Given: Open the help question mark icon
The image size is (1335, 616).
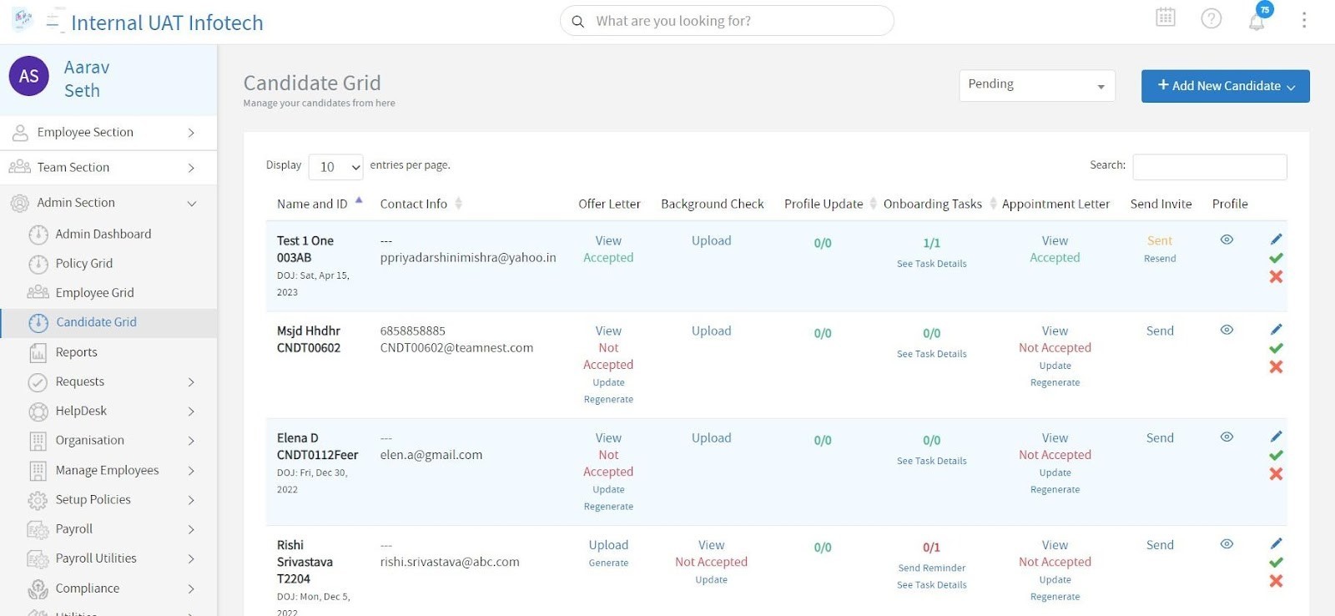Looking at the screenshot, I should [x=1212, y=18].
